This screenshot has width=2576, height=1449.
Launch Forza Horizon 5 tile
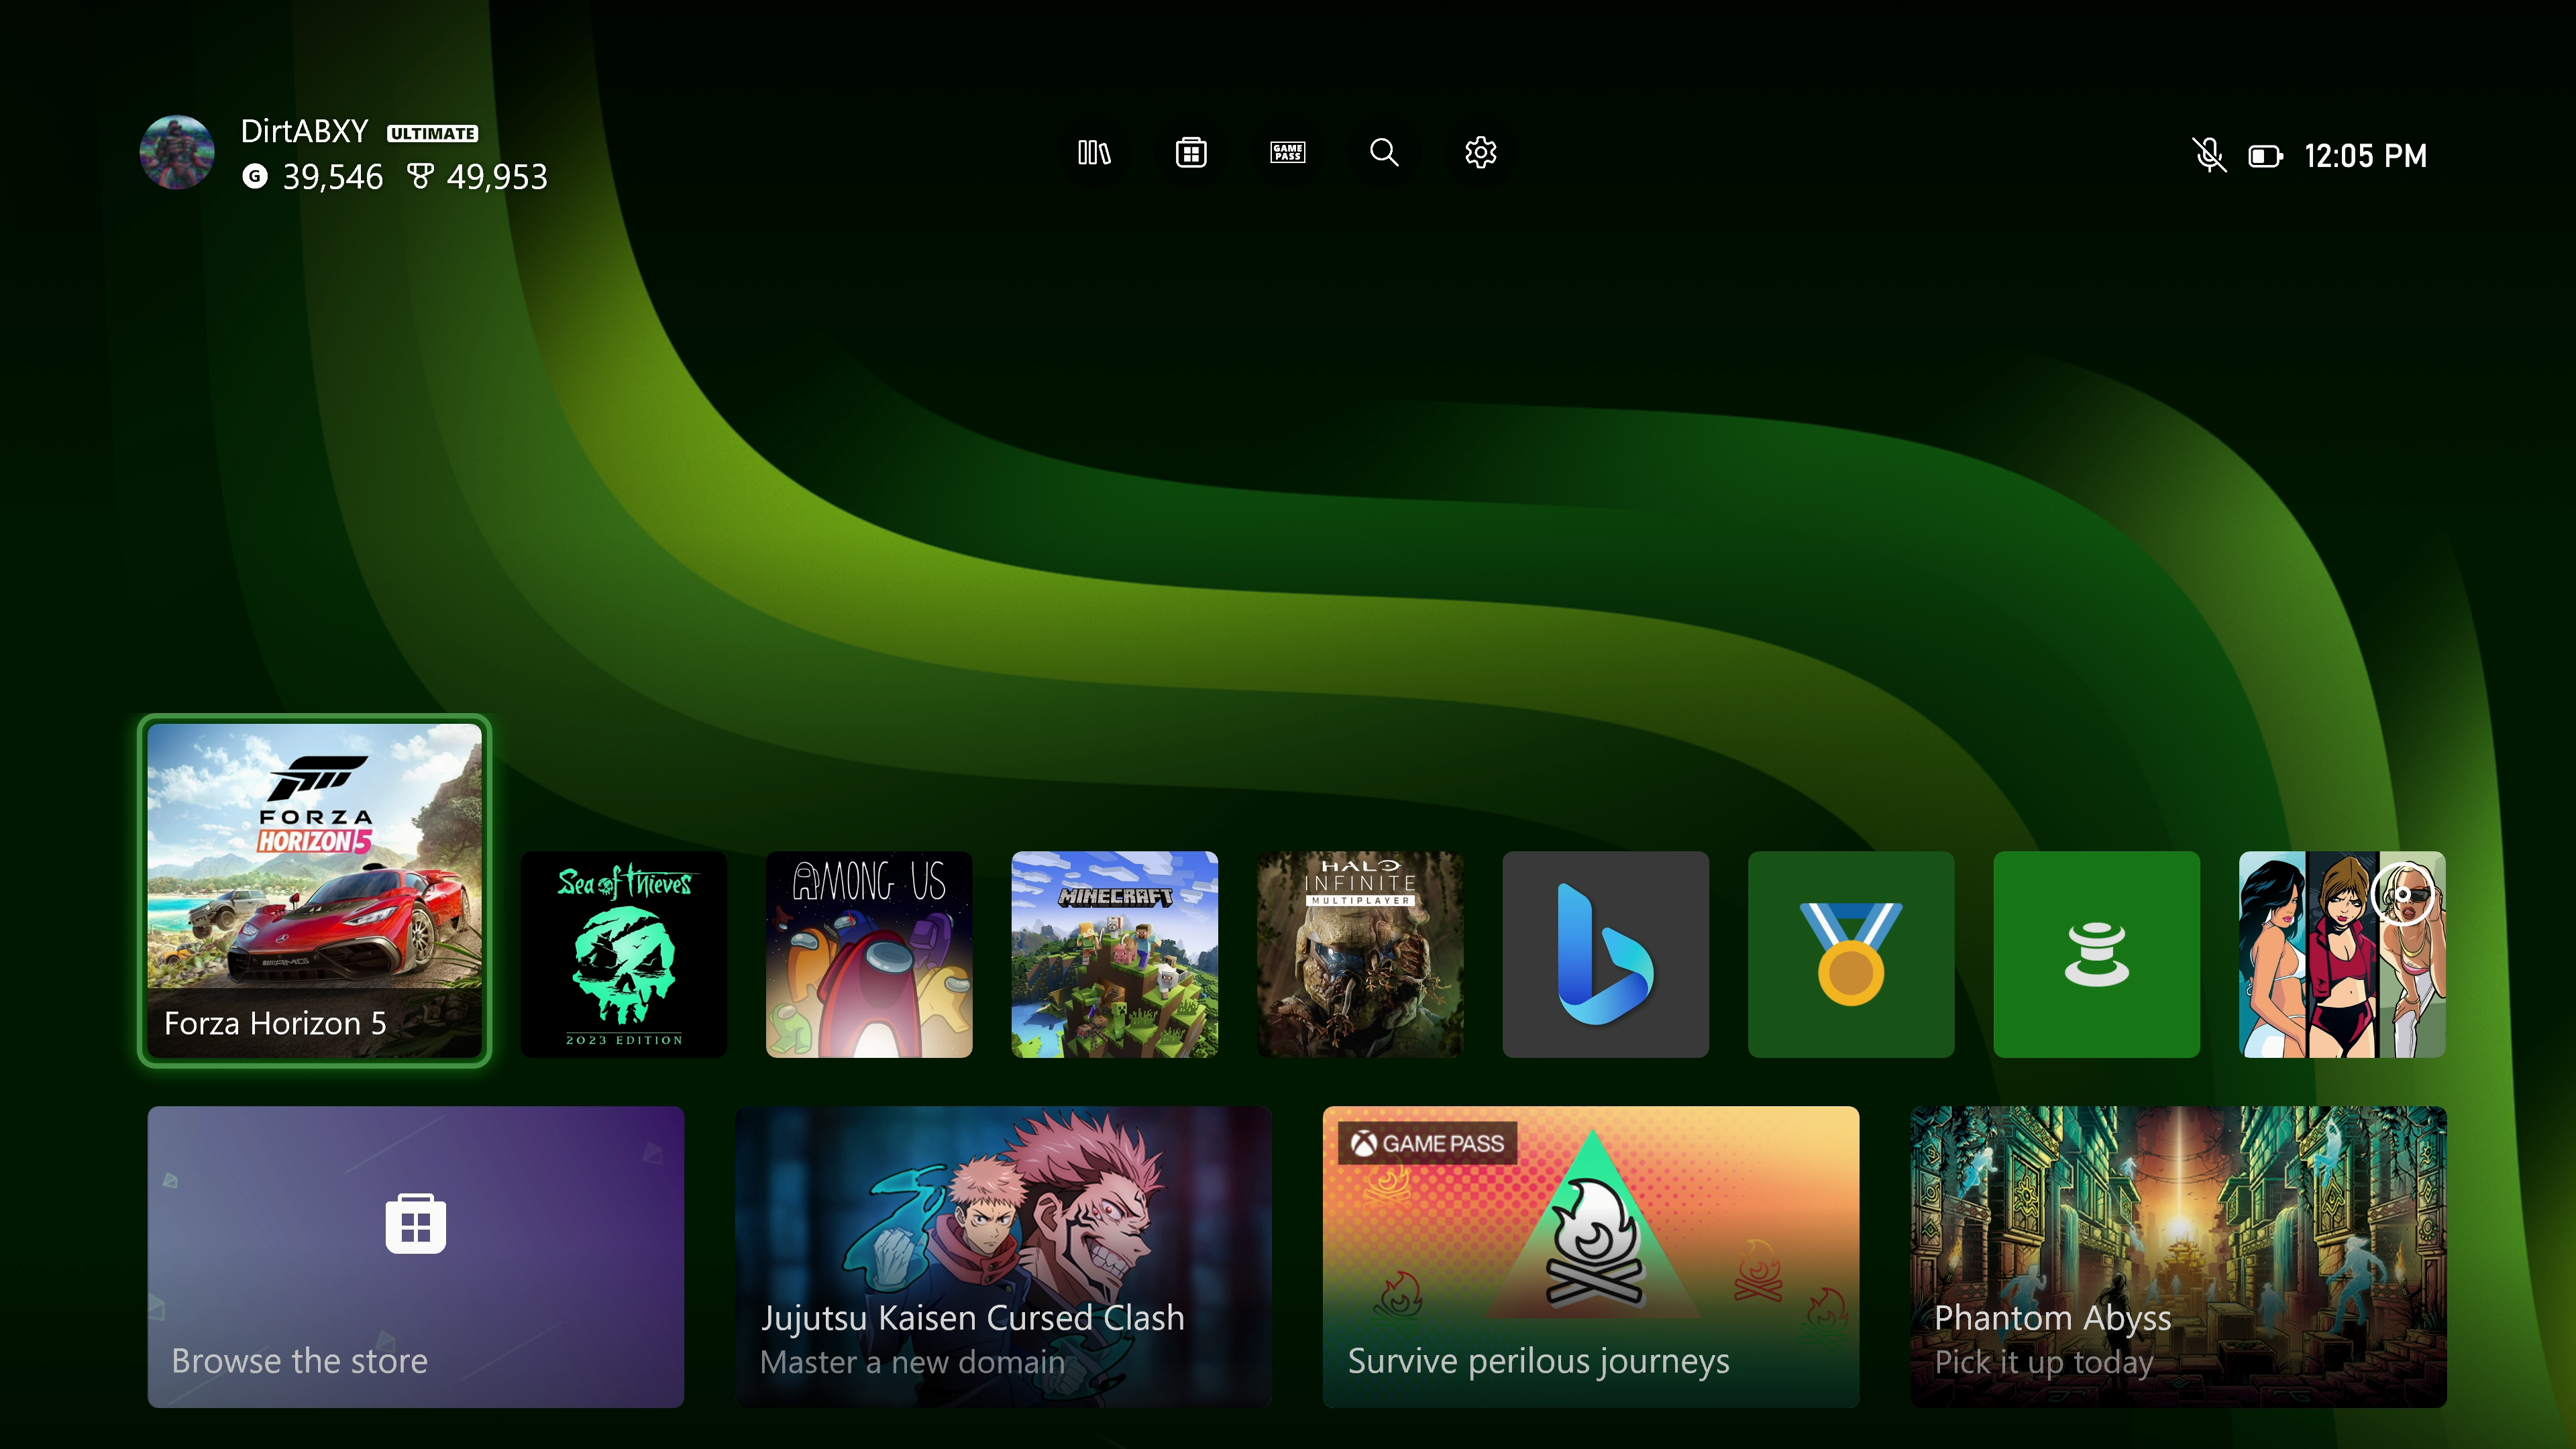coord(314,890)
